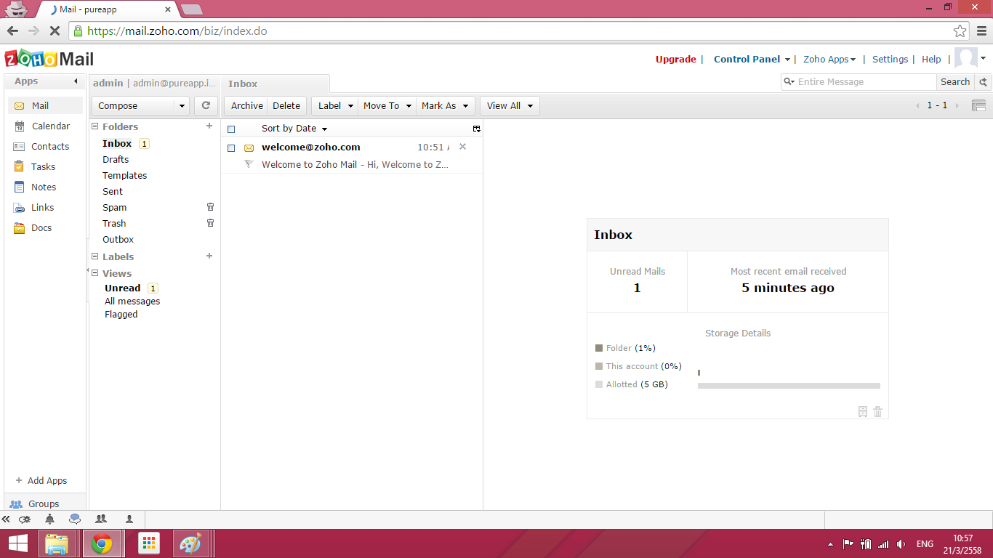
Task: Add a new folder with the plus icon
Action: [x=209, y=126]
